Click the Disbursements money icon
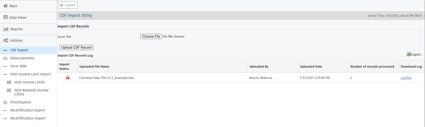This screenshot has width=425, height=127. (5, 58)
